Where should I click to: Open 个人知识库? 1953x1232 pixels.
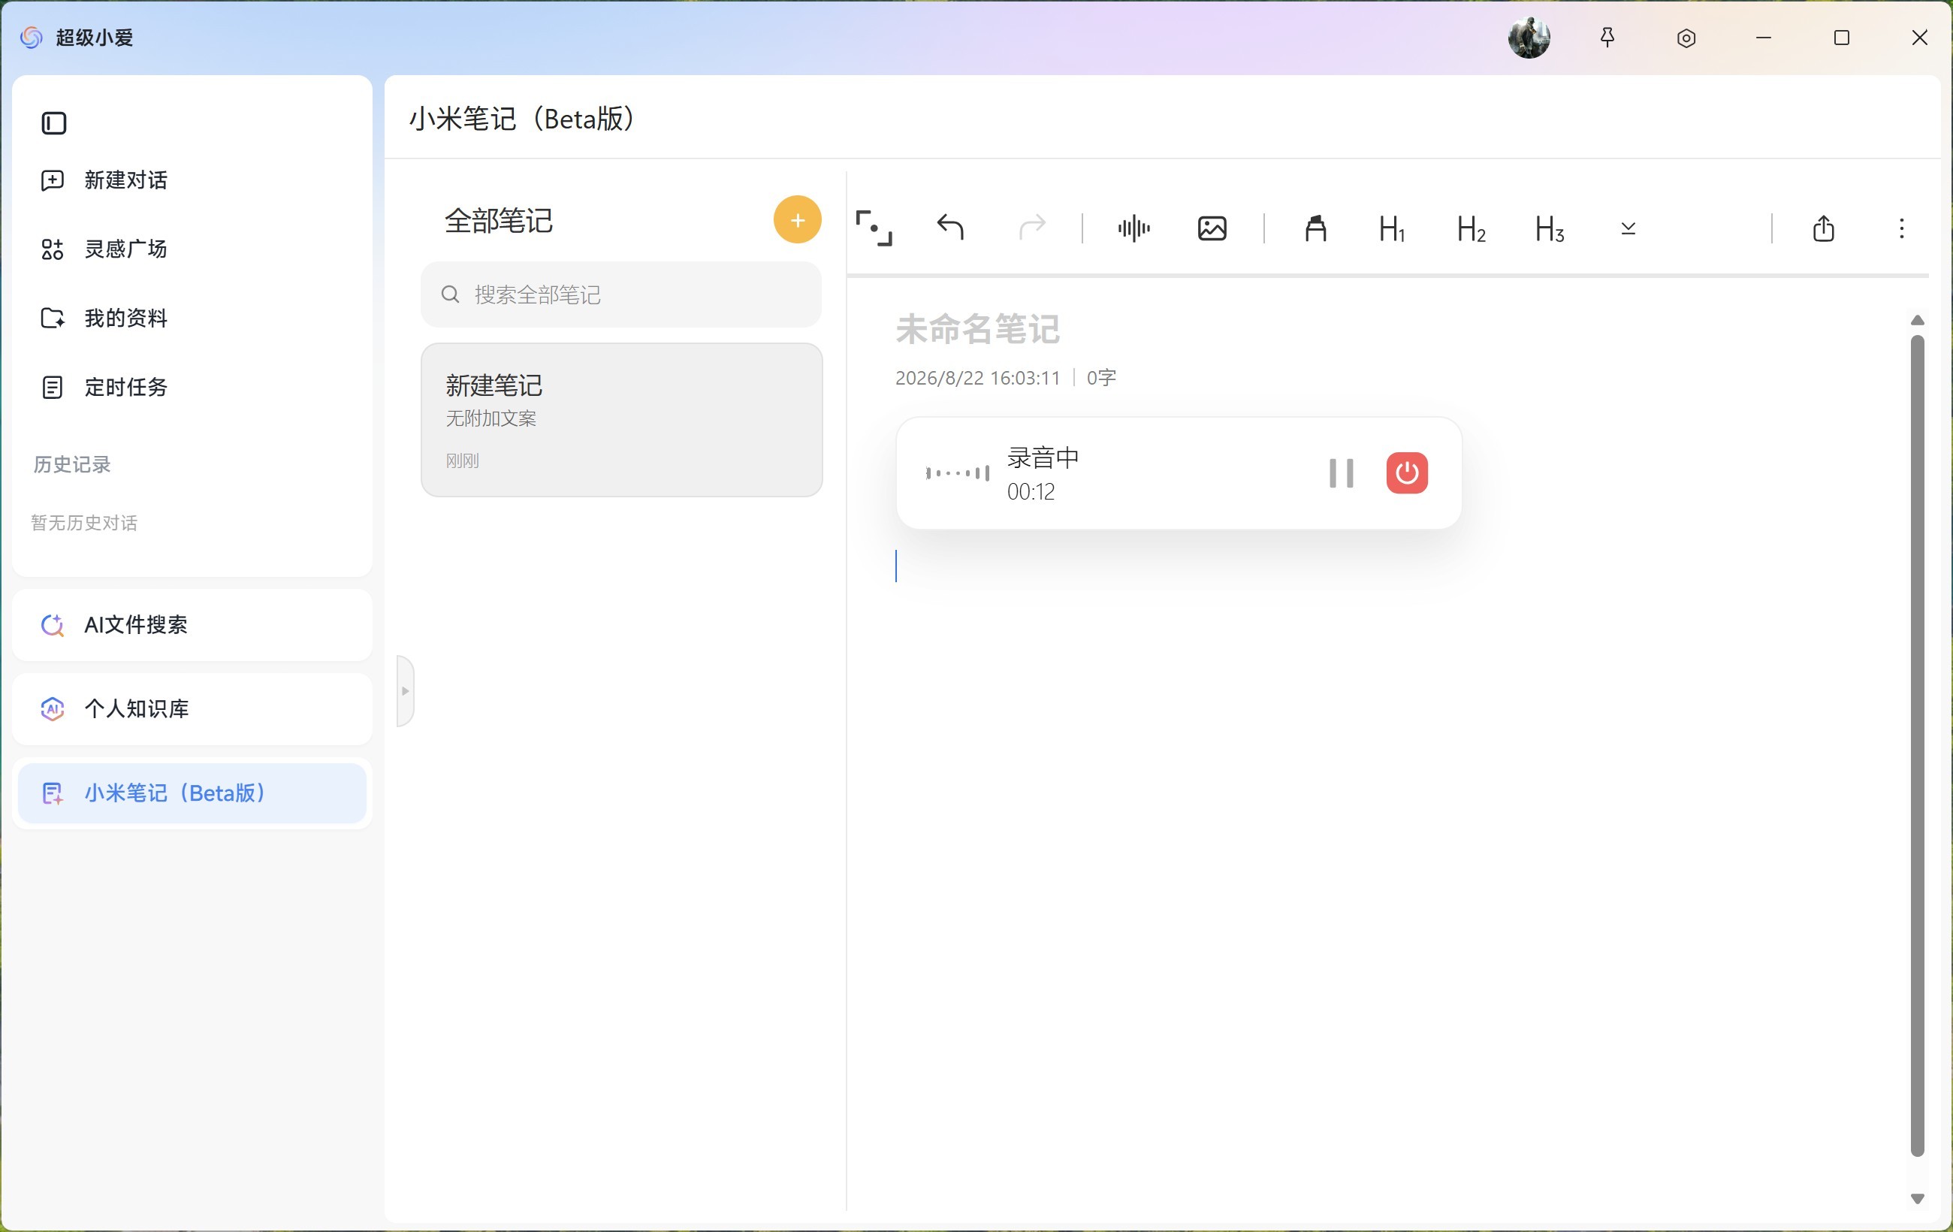192,708
